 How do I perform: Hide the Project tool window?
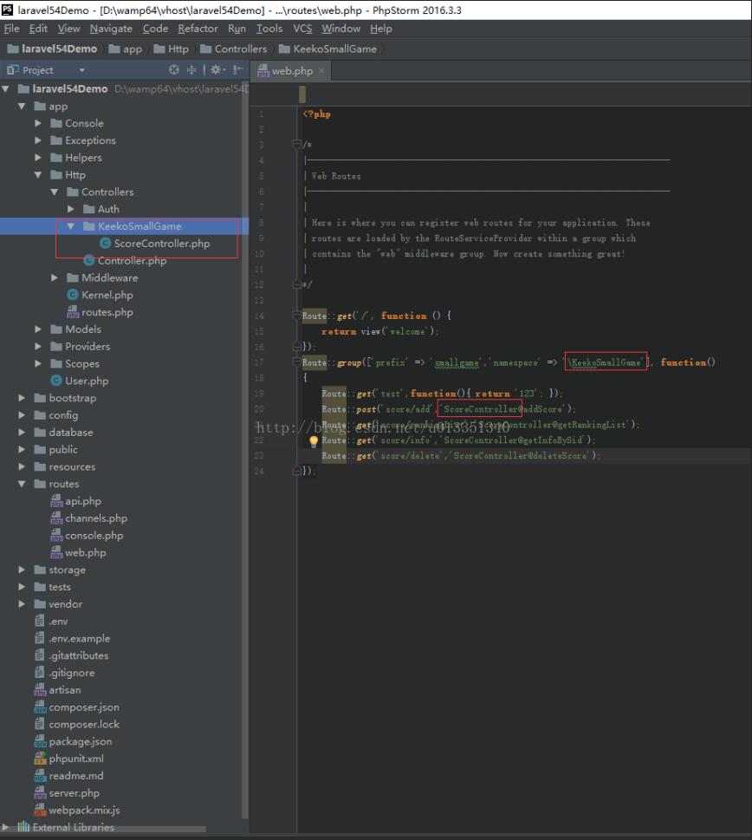click(x=236, y=70)
